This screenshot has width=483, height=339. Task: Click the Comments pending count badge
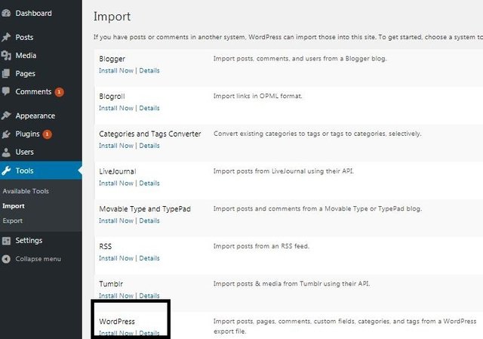59,92
